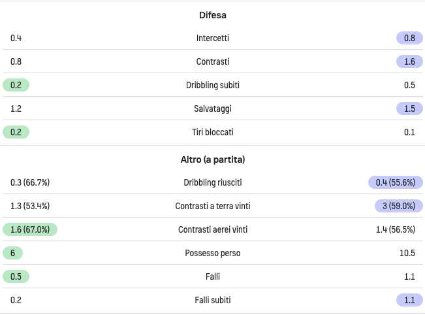Select the 3 (59.0%) blue badge

399,206
